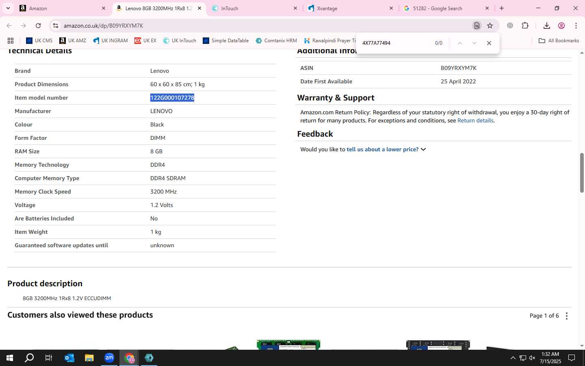Open the network icon in system tray

(523, 358)
